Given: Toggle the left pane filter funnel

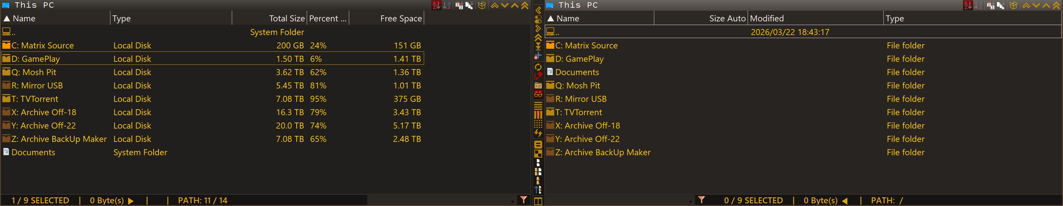Looking at the screenshot, I should click(x=523, y=200).
